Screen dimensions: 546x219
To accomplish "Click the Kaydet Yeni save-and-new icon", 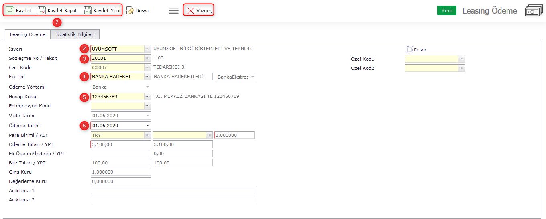I will (88, 11).
